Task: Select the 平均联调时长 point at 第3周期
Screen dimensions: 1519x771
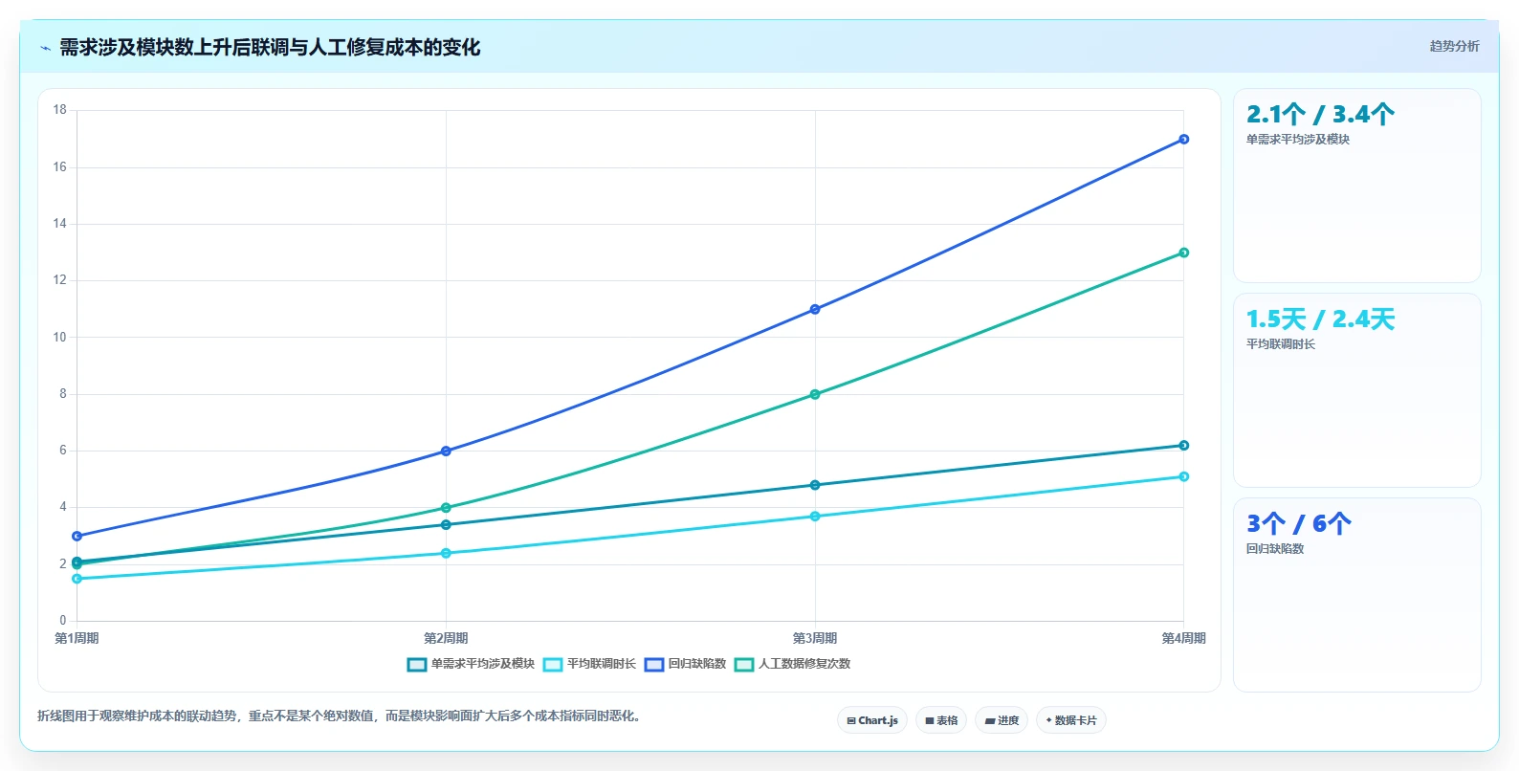Action: [815, 517]
